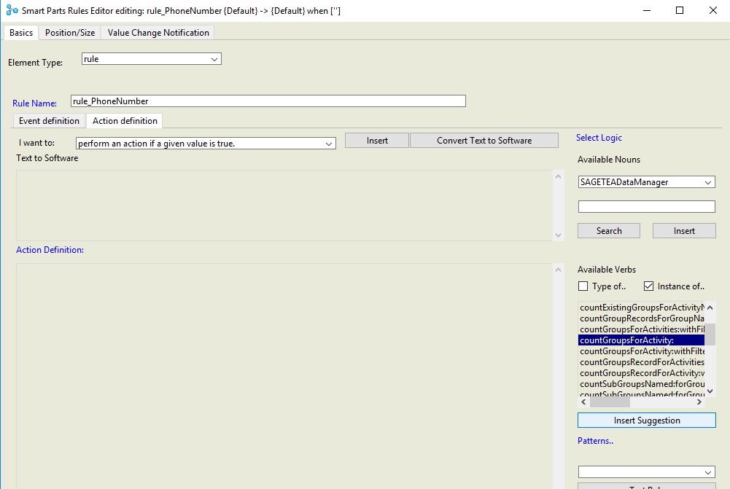730x489 pixels.
Task: Click the Action Definition: label link
Action: (x=50, y=250)
